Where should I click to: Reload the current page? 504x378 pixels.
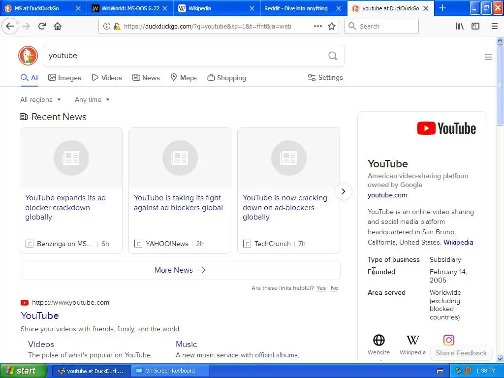(x=42, y=26)
